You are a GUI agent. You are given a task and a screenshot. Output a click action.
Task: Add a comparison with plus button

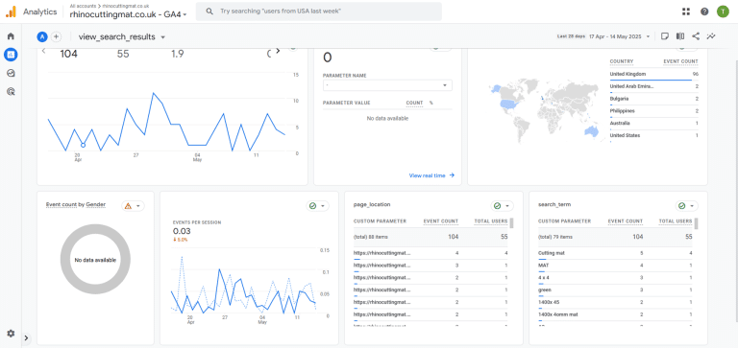(x=56, y=36)
